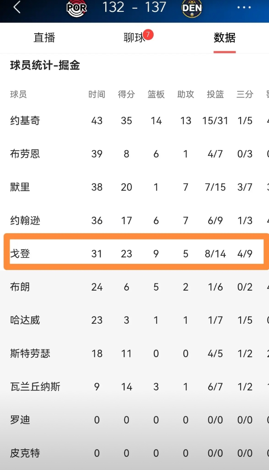Open player 约基奇's profile
This screenshot has width=269, height=470.
[x=25, y=121]
